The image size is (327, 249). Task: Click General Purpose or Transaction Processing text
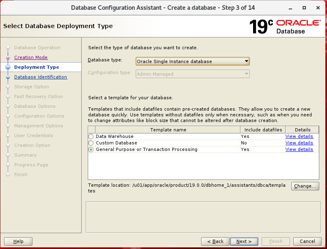pyautogui.click(x=147, y=150)
